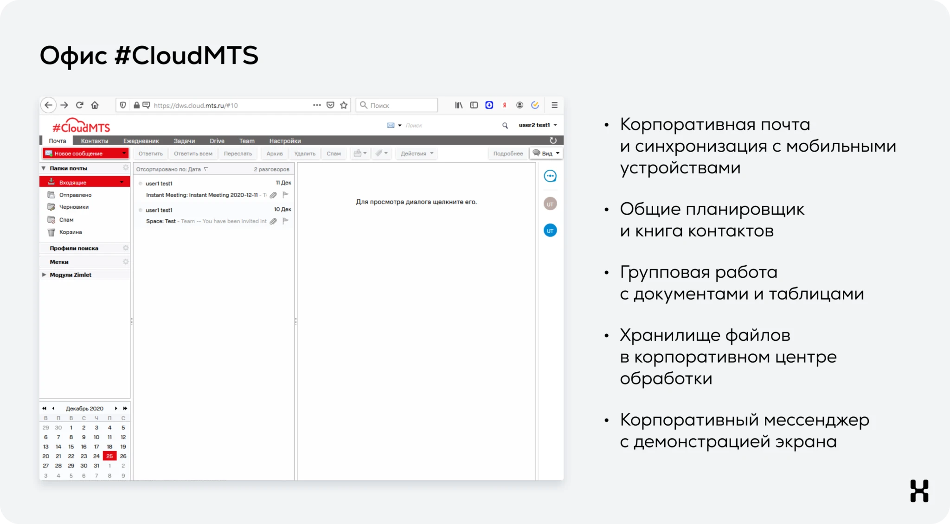Open the Drive tab
This screenshot has height=524, width=950.
click(217, 141)
